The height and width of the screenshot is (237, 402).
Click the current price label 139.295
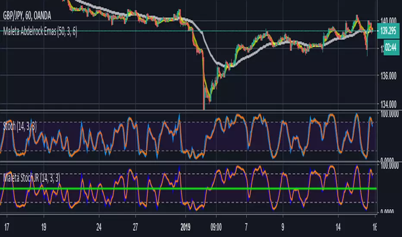(388, 31)
